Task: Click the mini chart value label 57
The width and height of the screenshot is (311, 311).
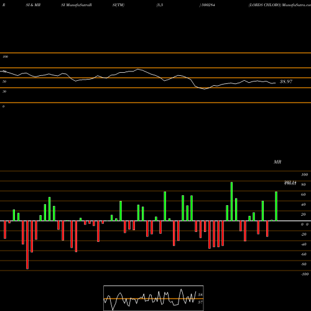Action: [x=200, y=302]
